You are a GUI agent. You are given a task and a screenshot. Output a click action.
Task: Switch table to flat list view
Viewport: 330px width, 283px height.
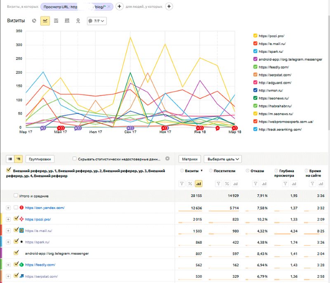pos(10,159)
